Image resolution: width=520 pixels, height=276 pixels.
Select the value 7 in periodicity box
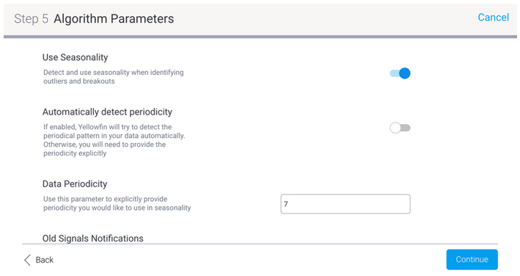[286, 204]
